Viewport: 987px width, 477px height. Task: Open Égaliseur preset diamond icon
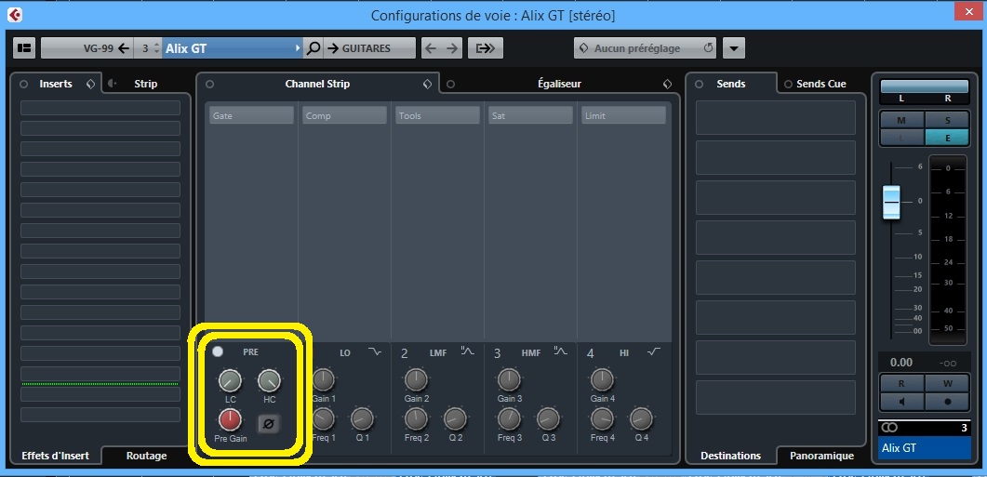point(667,84)
